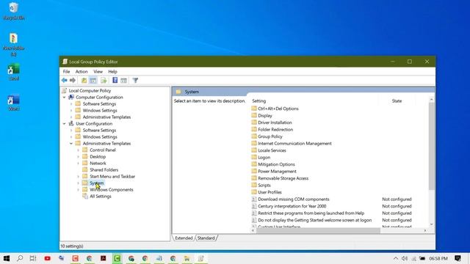
Task: Click the vertical scrollbar in settings list
Action: (431, 146)
